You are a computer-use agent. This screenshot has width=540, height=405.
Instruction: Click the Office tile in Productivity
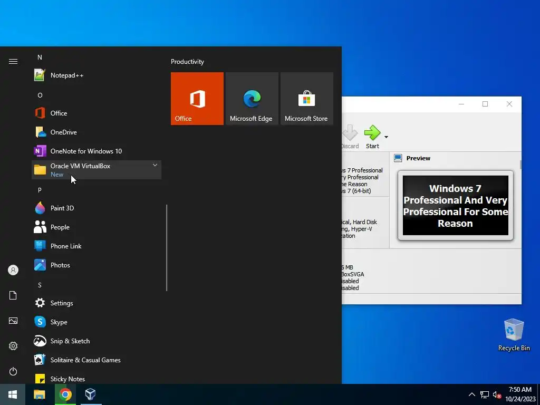197,99
